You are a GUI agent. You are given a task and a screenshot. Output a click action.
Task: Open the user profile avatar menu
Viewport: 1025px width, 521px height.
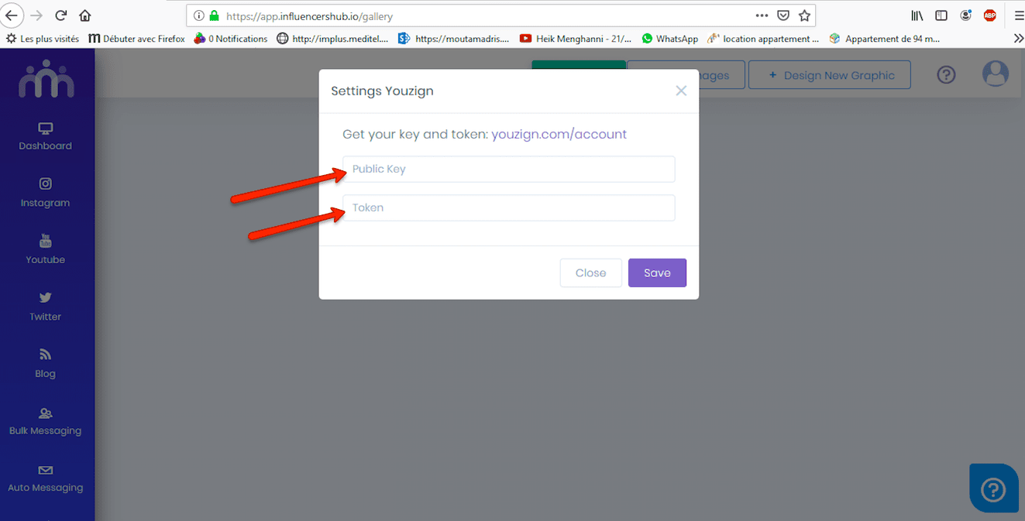pos(995,74)
